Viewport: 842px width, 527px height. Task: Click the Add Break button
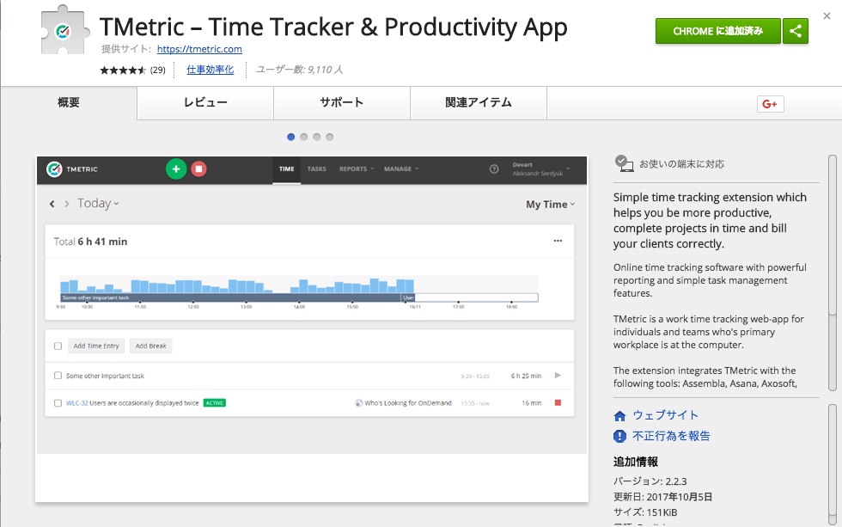coord(151,346)
